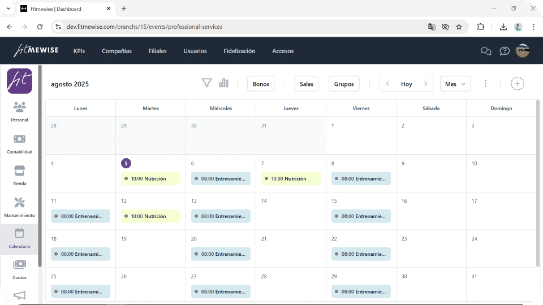This screenshot has height=305, width=543.
Task: Open the Fidelización menu item
Action: 239,51
